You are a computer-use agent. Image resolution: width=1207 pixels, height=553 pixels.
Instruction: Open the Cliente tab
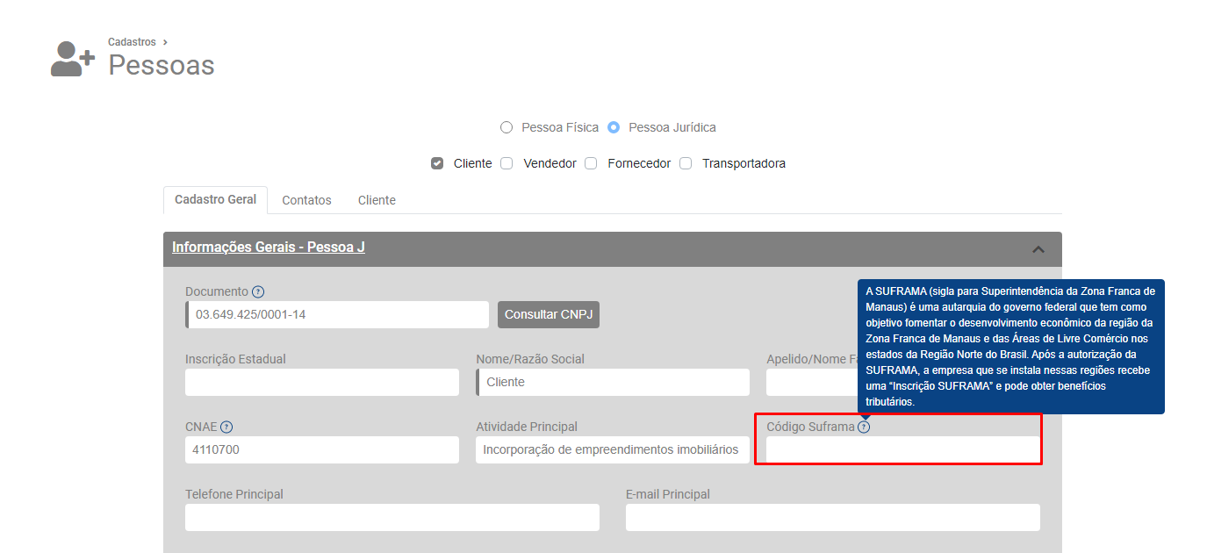click(377, 200)
